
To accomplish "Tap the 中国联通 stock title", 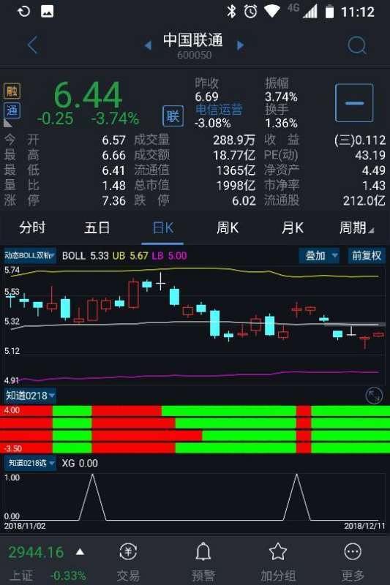I will pos(193,40).
